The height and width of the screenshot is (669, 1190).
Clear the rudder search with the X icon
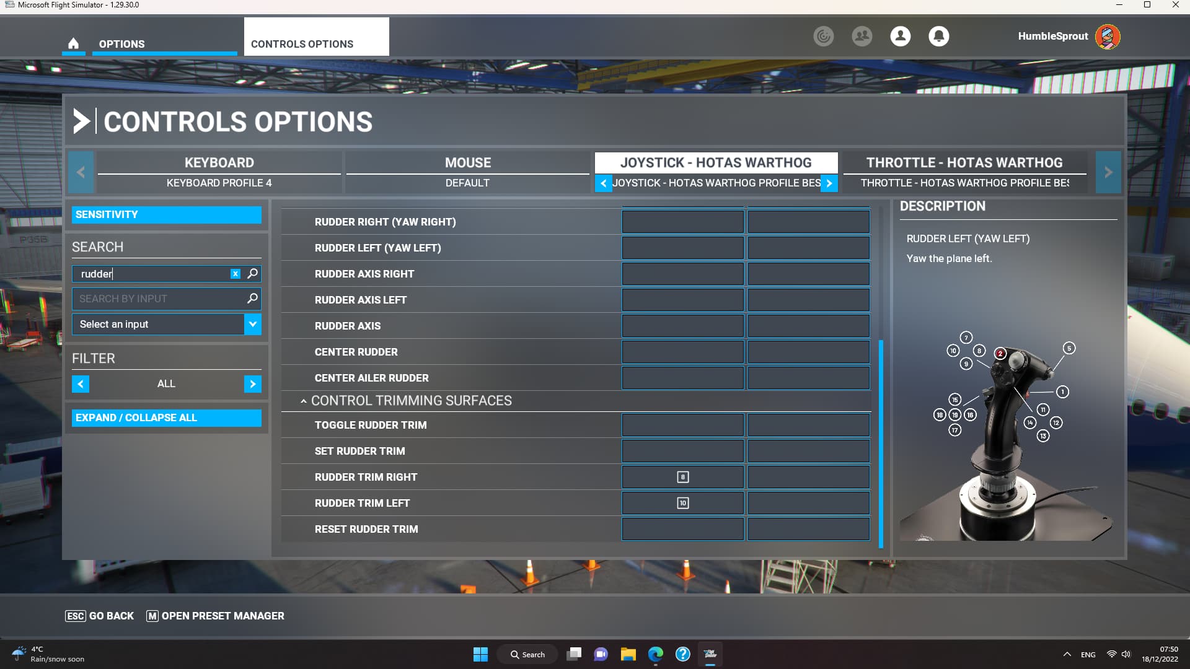pos(235,274)
